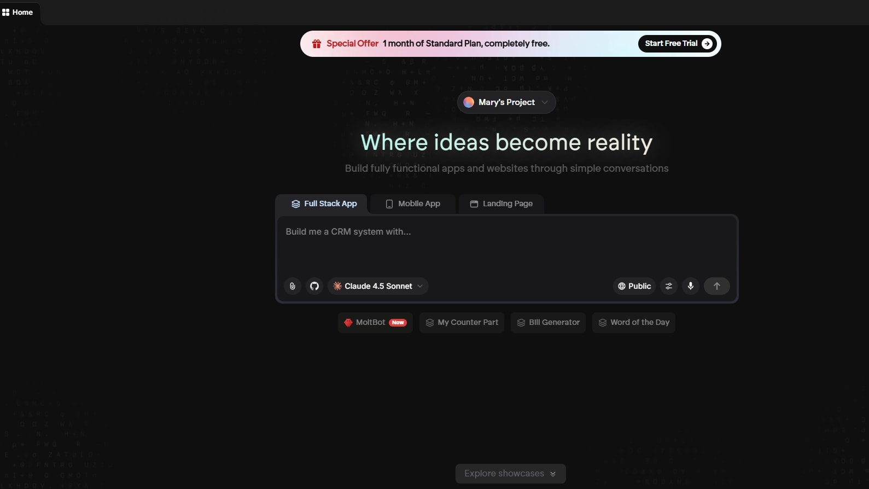Viewport: 869px width, 489px height.
Task: Expand the Mary's Project selector
Action: (x=506, y=102)
